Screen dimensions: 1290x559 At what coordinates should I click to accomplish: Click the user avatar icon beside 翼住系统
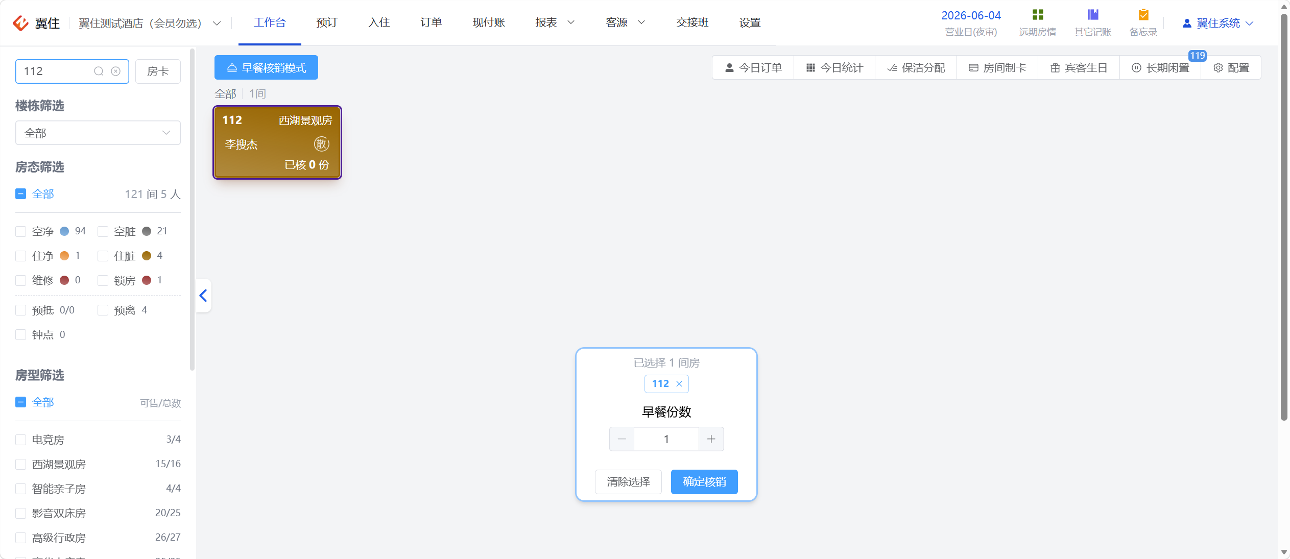point(1187,23)
